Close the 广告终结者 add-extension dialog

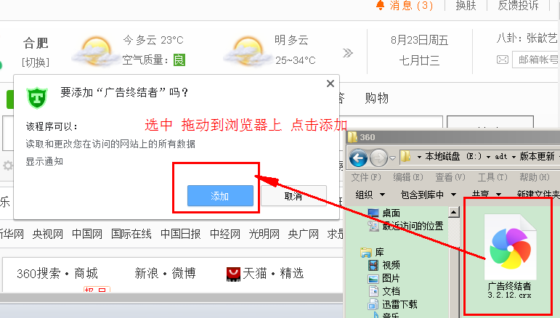click(330, 83)
